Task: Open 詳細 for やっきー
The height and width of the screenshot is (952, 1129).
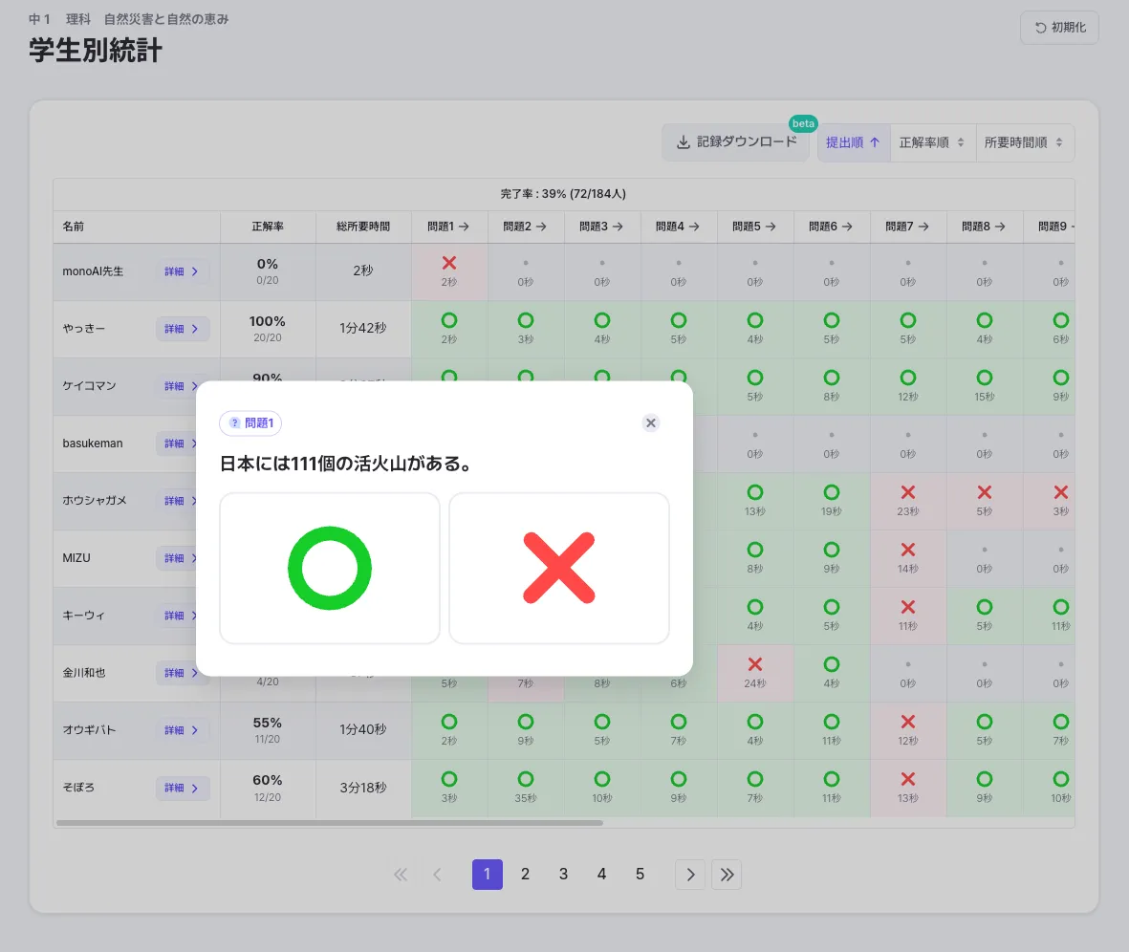Action: pyautogui.click(x=182, y=329)
